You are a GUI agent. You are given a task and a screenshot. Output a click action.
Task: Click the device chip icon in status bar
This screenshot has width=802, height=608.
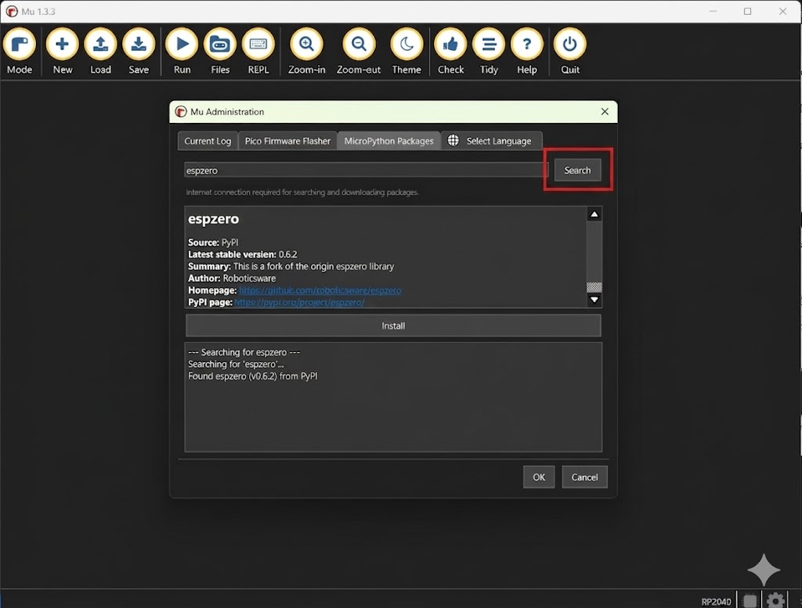click(x=750, y=600)
